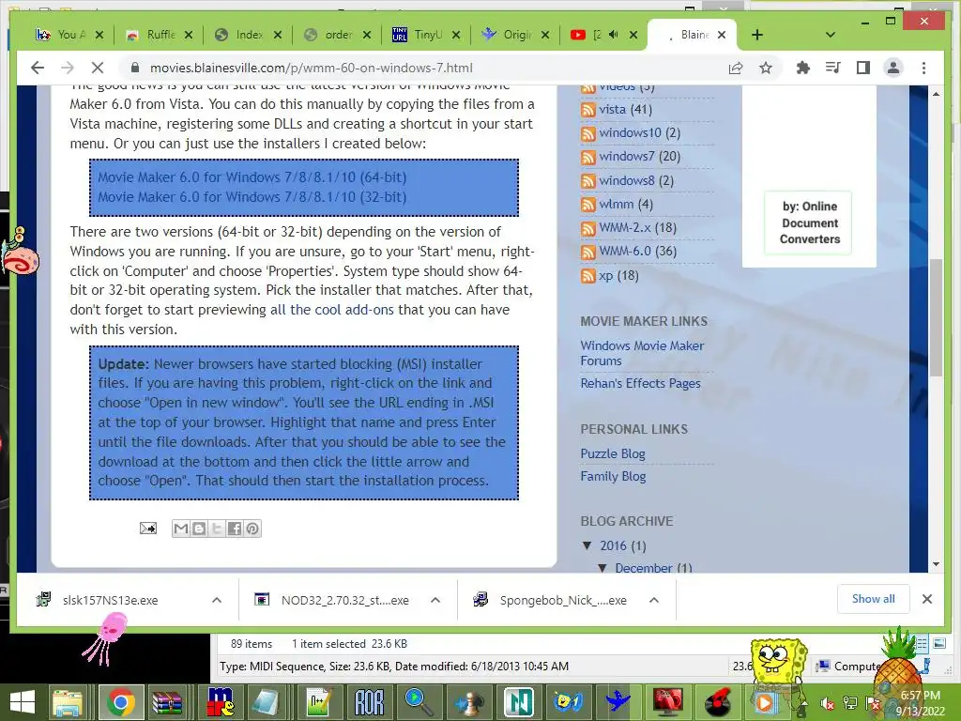Open Chrome three-dot menu
Viewport: 961px width, 721px height.
point(923,68)
